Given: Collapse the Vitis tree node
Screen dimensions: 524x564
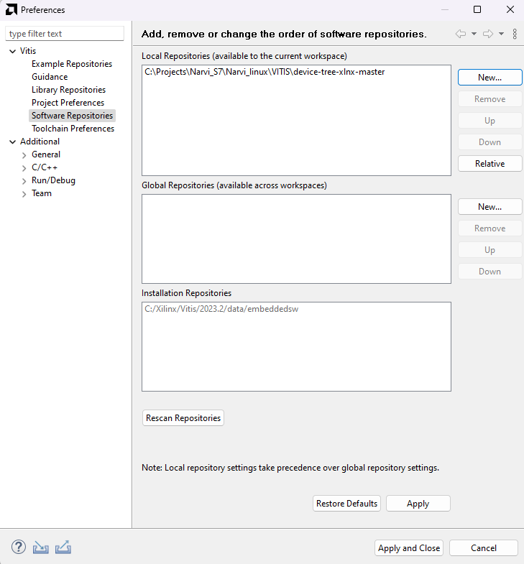Looking at the screenshot, I should 12,51.
